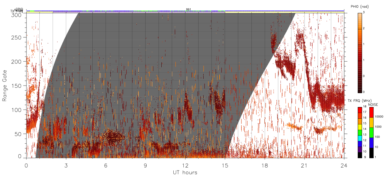Click the "1" tick in NOISE legend

376,158
